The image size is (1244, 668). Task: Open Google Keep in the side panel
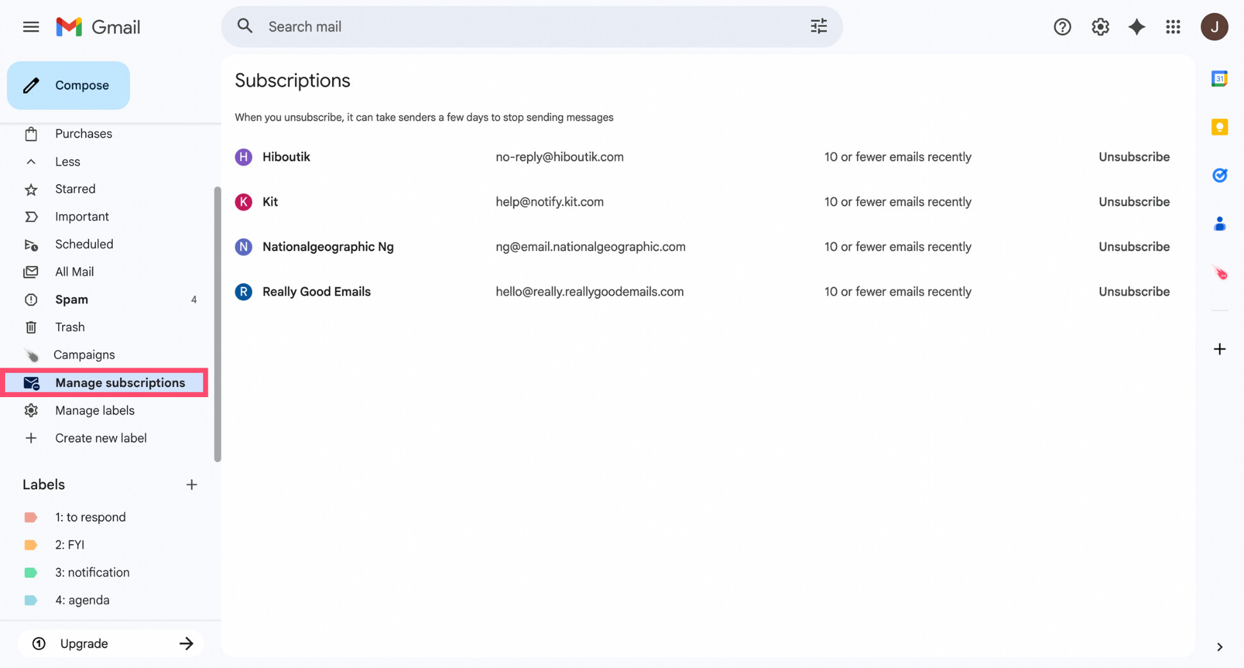(x=1219, y=127)
